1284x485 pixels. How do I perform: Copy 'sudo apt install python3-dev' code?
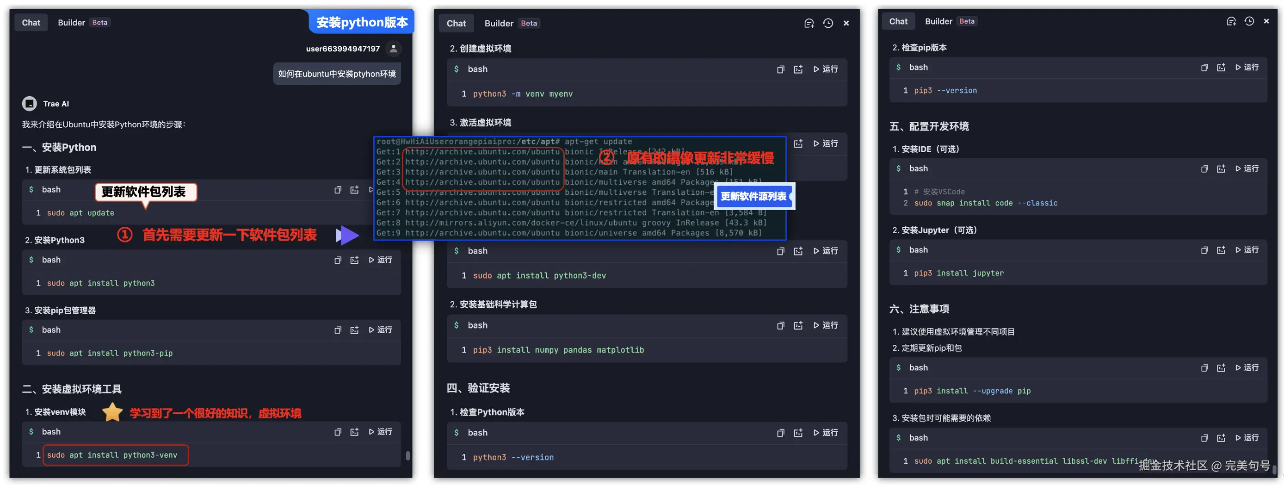(781, 251)
